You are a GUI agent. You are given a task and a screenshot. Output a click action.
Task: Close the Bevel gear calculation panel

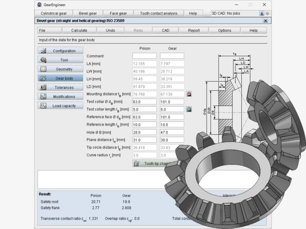(x=266, y=21)
